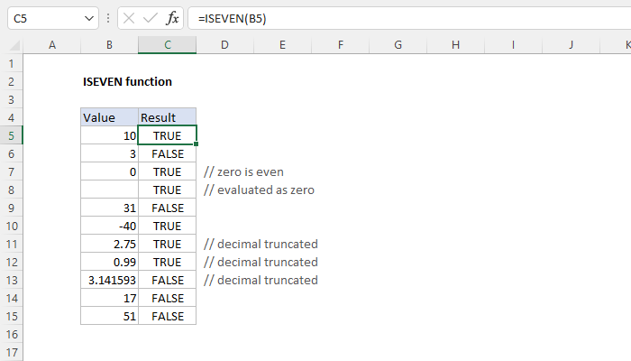The width and height of the screenshot is (631, 361).
Task: Select cell containing value 17
Action: tap(109, 298)
